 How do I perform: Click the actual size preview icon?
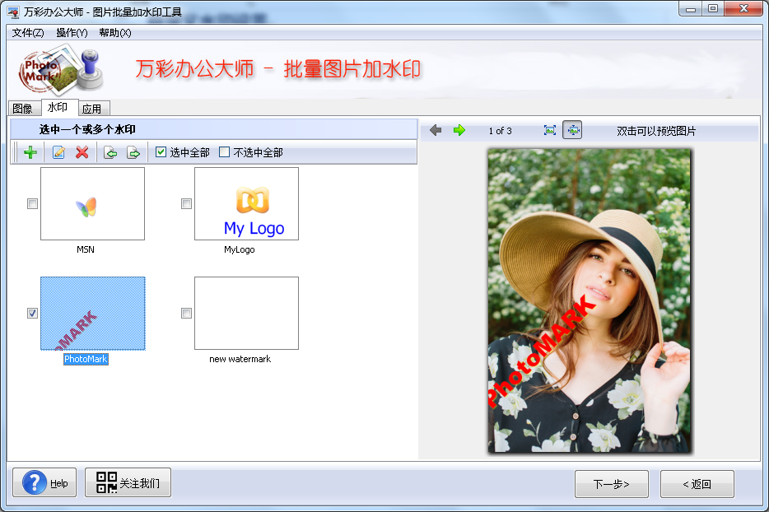pos(550,130)
